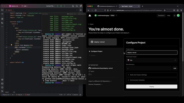
Task: Open the Vercel team switcher chevrons
Action: pos(116,15)
